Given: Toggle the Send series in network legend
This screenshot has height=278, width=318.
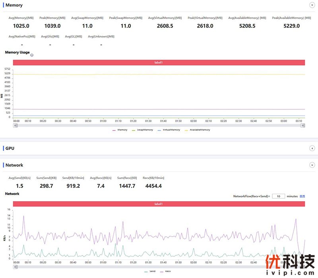Looking at the screenshot, I should [x=149, y=271].
